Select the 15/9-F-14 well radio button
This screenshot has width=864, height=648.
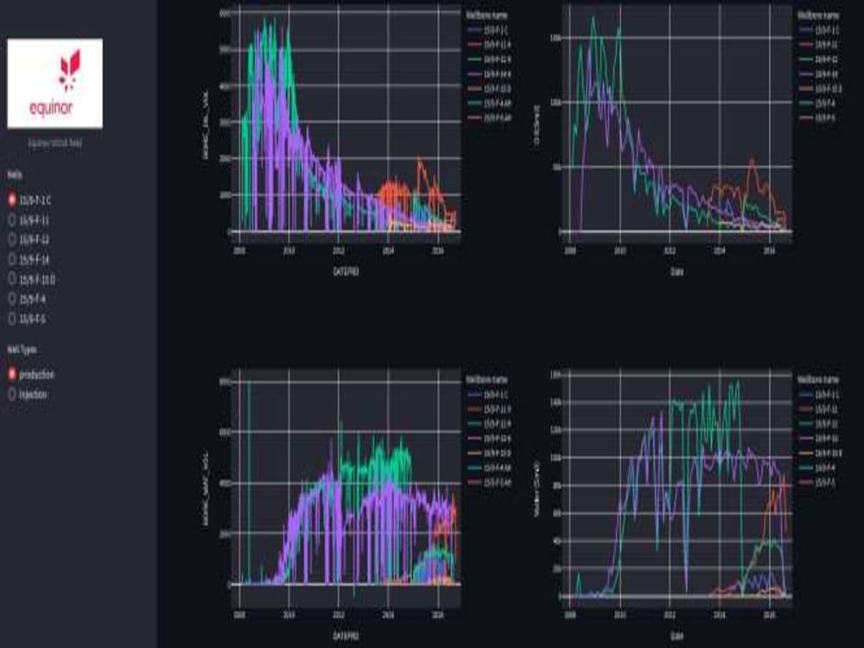click(11, 259)
